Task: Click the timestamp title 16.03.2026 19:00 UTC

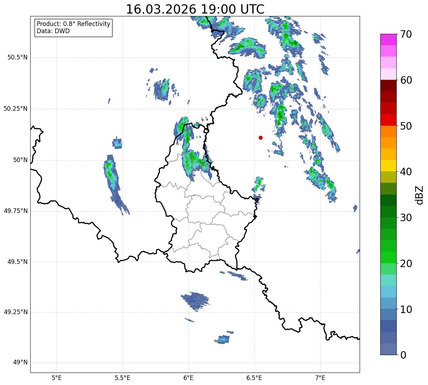Action: pyautogui.click(x=195, y=9)
